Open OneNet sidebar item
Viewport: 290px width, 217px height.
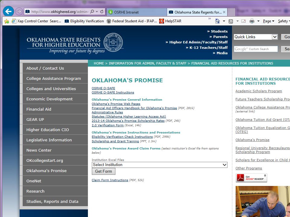pos(55,181)
